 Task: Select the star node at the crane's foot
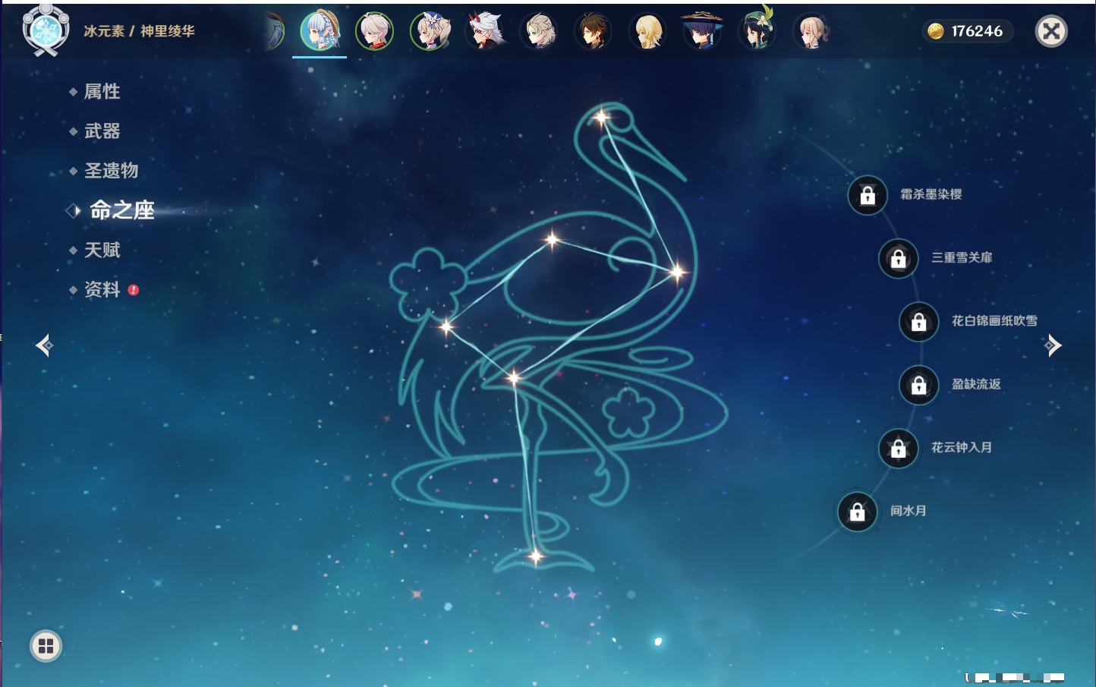click(x=535, y=556)
